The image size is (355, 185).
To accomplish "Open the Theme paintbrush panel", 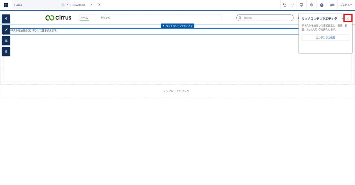I will click(x=6, y=30).
